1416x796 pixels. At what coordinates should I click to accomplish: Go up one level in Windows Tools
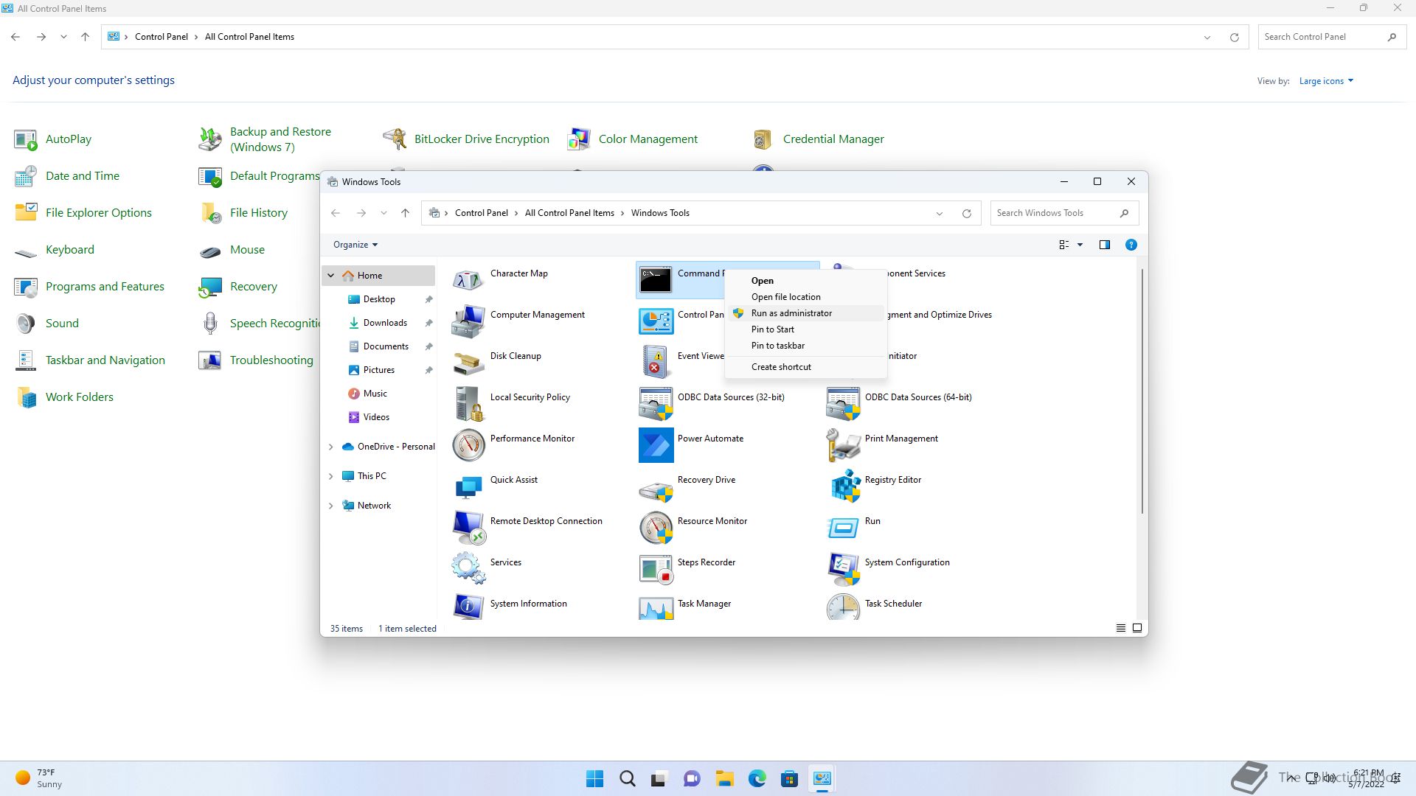pos(405,213)
